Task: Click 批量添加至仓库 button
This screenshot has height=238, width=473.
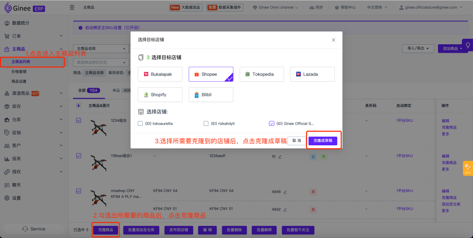Action: coord(141,230)
